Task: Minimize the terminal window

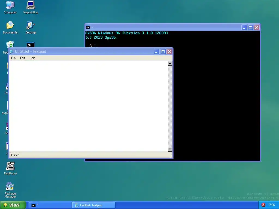Action: coord(244,27)
